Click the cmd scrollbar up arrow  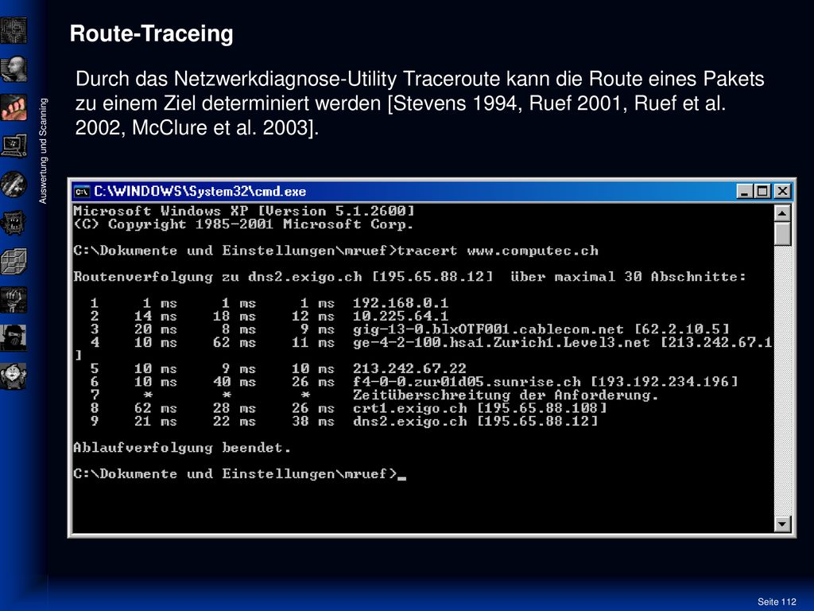[782, 213]
